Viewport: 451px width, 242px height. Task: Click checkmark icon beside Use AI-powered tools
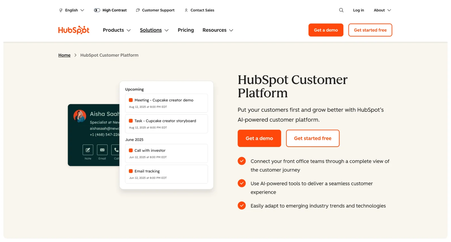242,183
